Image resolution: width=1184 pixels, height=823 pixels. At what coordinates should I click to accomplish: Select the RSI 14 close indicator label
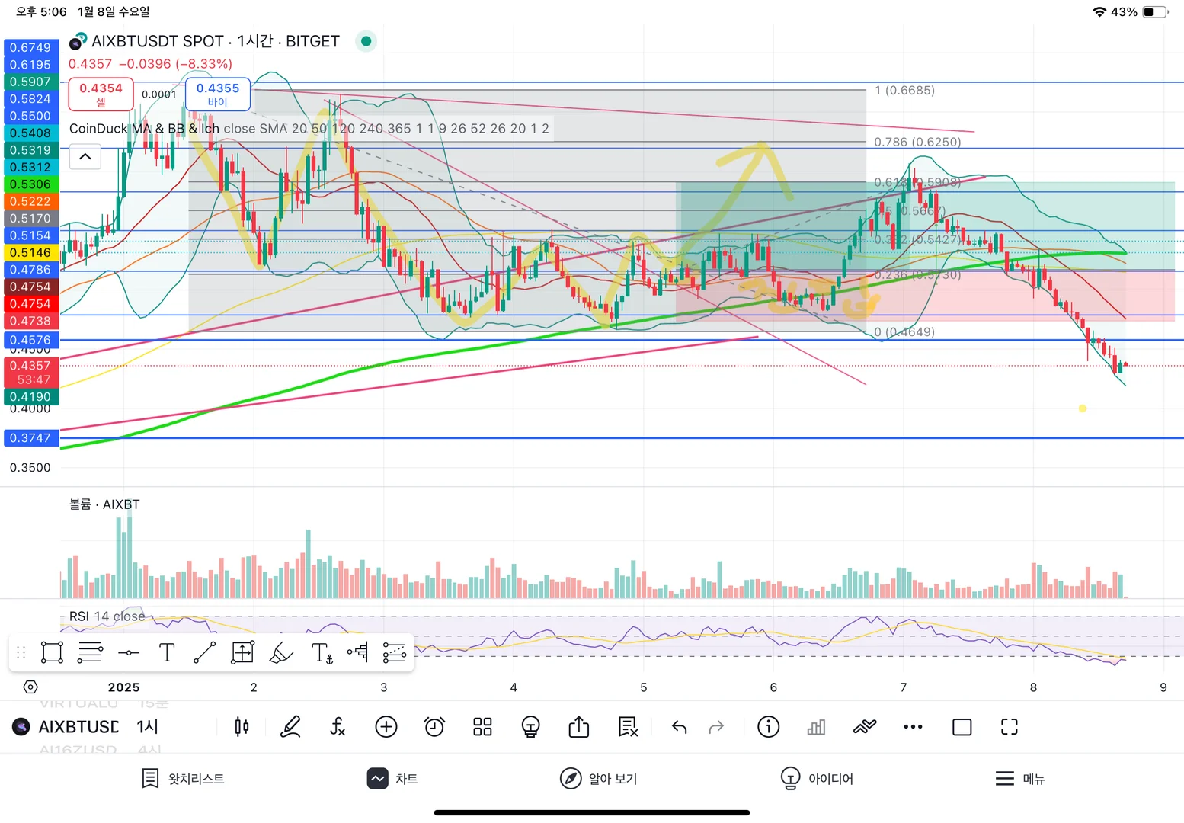coord(107,616)
